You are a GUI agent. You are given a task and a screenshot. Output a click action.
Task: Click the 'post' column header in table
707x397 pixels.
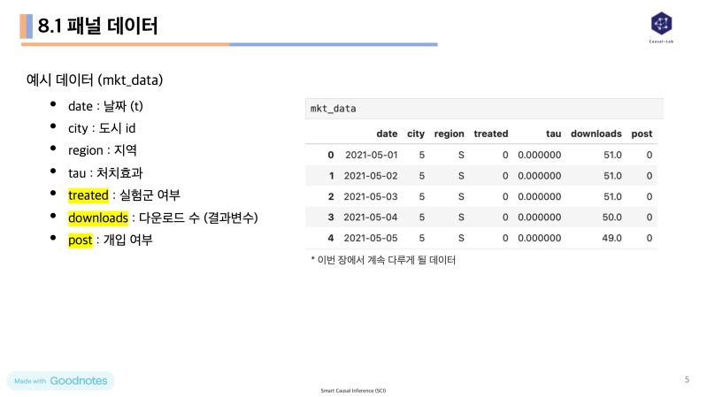(x=642, y=134)
